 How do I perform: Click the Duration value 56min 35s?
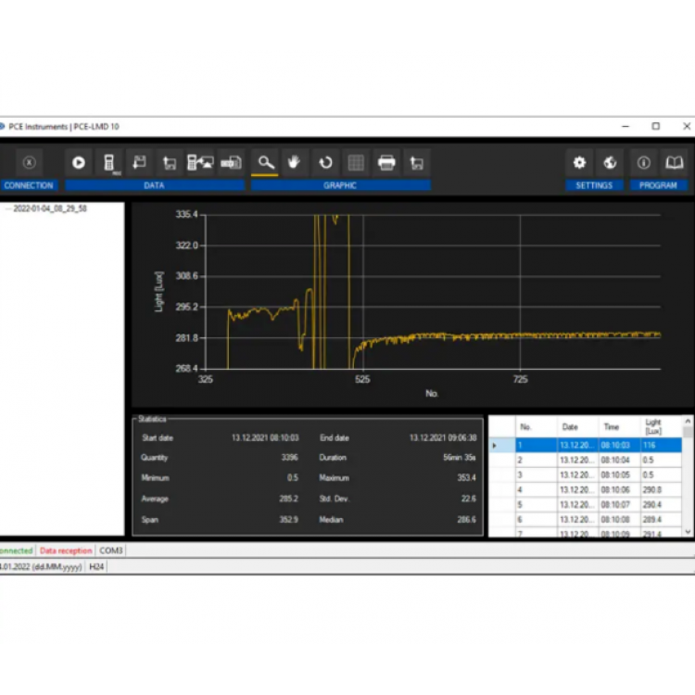coord(460,458)
